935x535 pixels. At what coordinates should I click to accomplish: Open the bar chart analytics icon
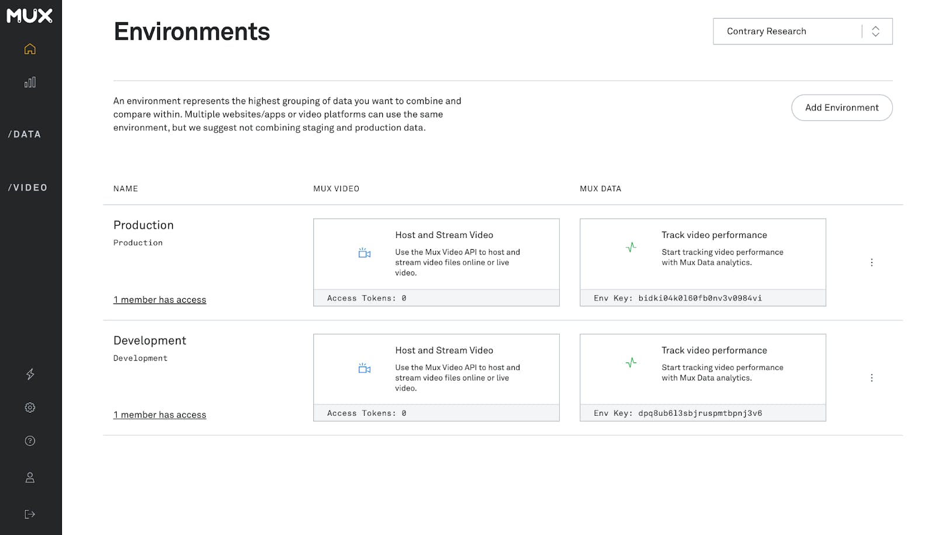click(x=30, y=82)
